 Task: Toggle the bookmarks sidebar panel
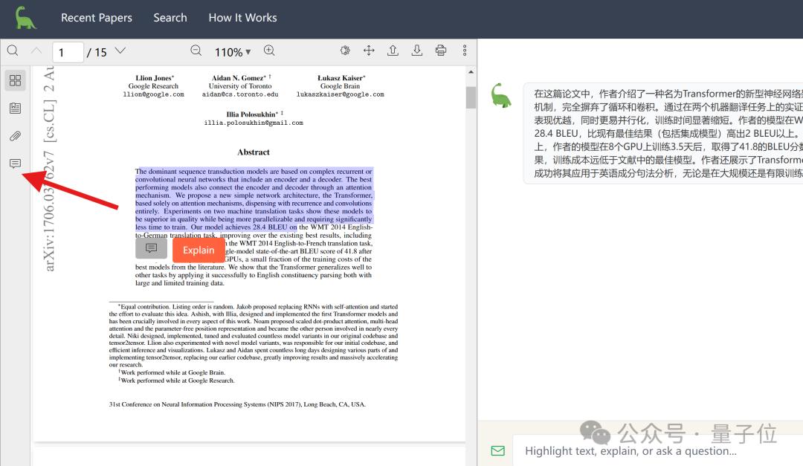coord(15,109)
